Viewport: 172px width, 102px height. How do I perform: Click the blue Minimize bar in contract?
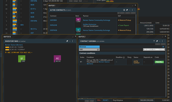pos(89,47)
